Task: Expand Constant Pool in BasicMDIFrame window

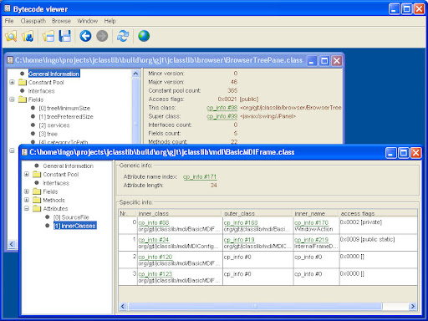Action: (x=27, y=174)
